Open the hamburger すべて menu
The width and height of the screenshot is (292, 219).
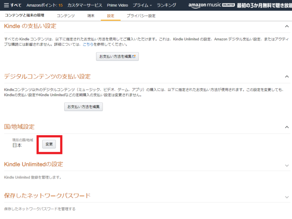13,5
